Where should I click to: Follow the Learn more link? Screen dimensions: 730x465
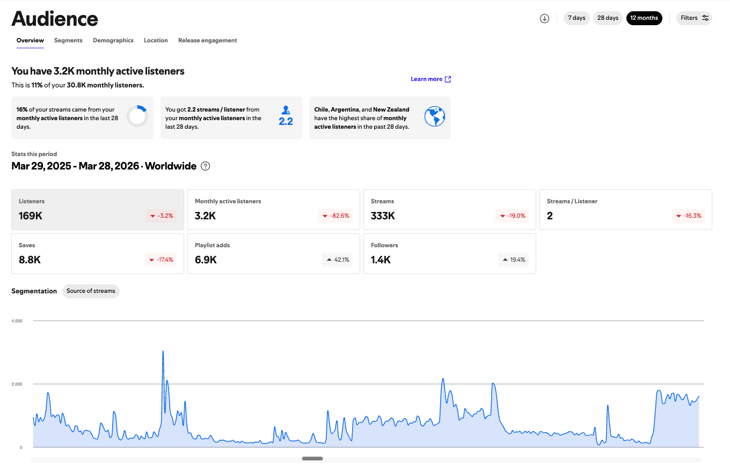coord(431,79)
